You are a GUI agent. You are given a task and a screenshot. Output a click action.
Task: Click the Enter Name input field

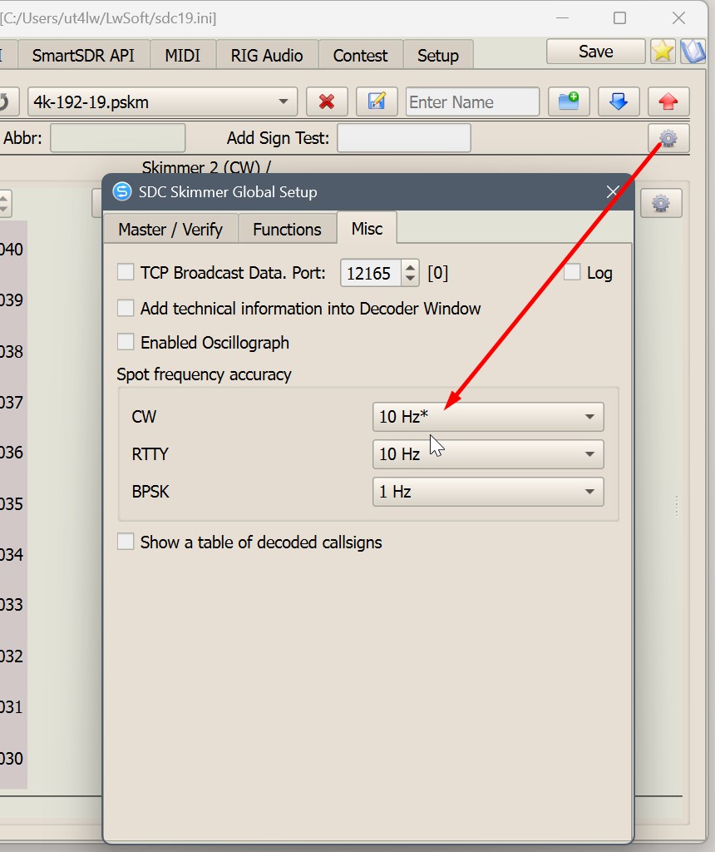[x=472, y=102]
